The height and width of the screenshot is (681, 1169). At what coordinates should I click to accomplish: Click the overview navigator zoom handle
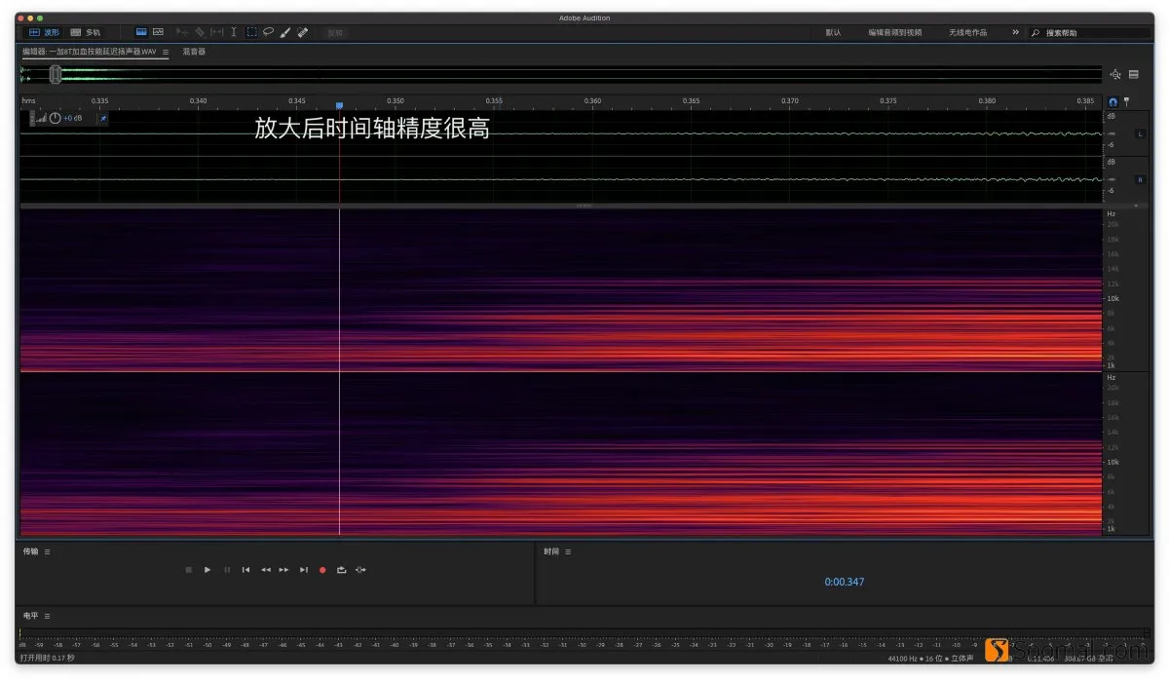click(56, 74)
